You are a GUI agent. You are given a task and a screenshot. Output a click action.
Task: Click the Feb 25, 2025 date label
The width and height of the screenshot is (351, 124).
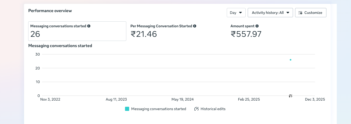(249, 99)
